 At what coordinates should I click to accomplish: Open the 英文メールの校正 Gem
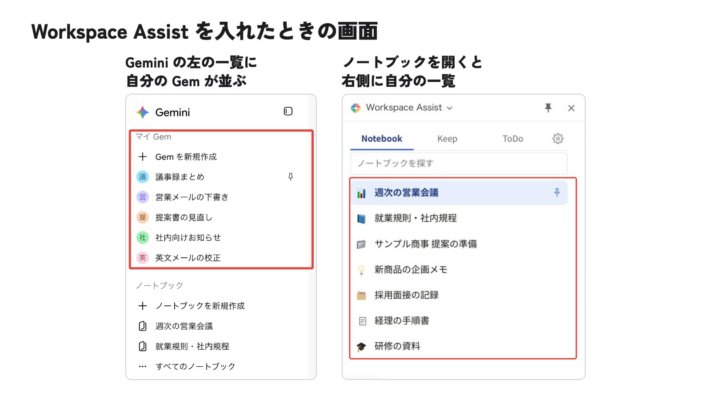pos(188,258)
